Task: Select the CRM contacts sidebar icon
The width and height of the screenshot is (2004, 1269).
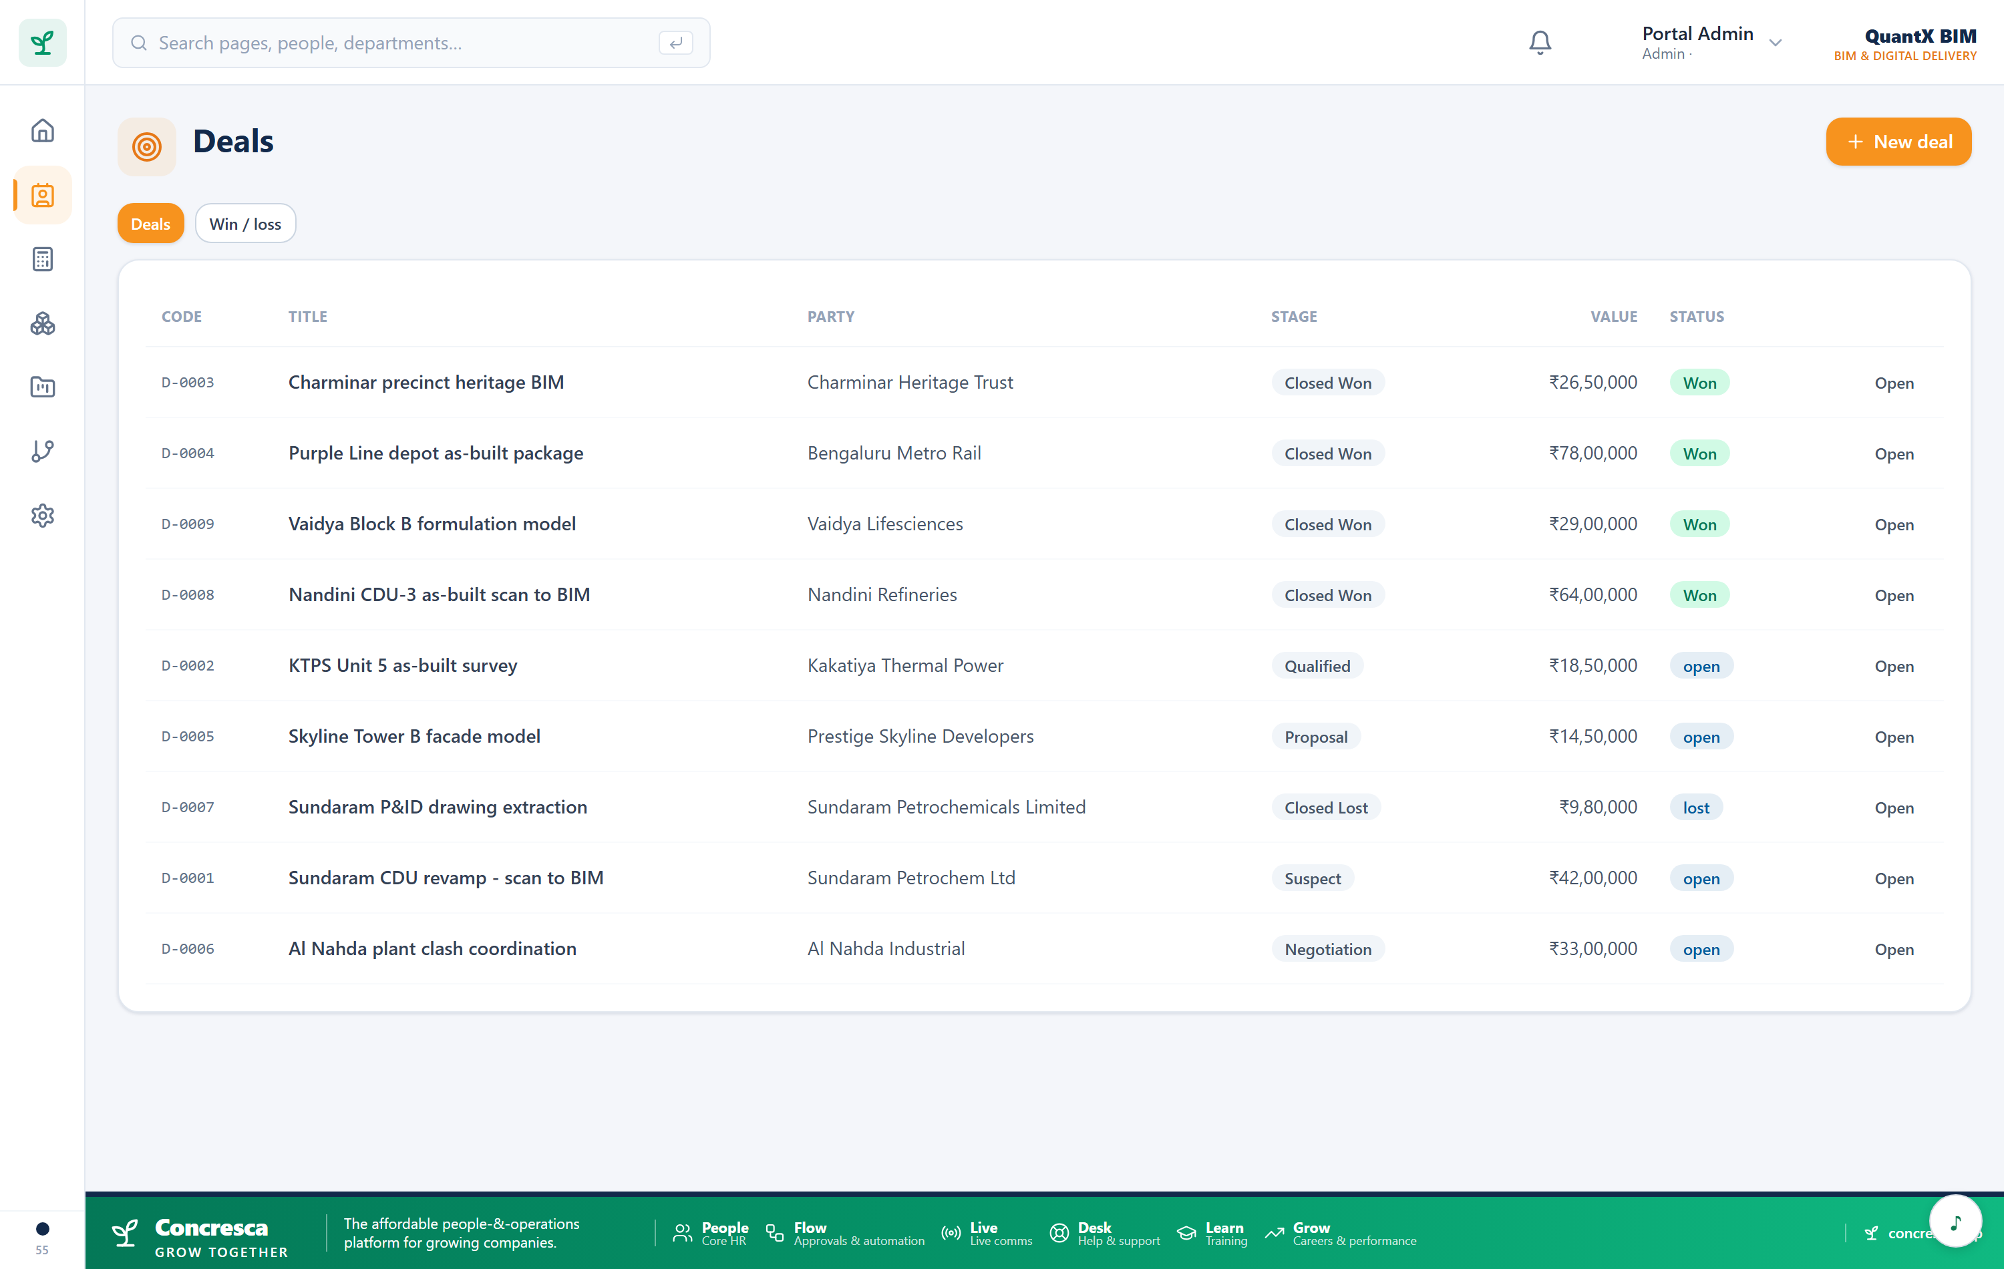Action: (x=43, y=195)
